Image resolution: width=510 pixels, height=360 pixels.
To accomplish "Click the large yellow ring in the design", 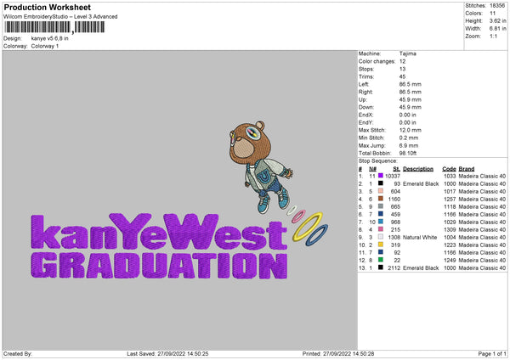I will (x=308, y=227).
